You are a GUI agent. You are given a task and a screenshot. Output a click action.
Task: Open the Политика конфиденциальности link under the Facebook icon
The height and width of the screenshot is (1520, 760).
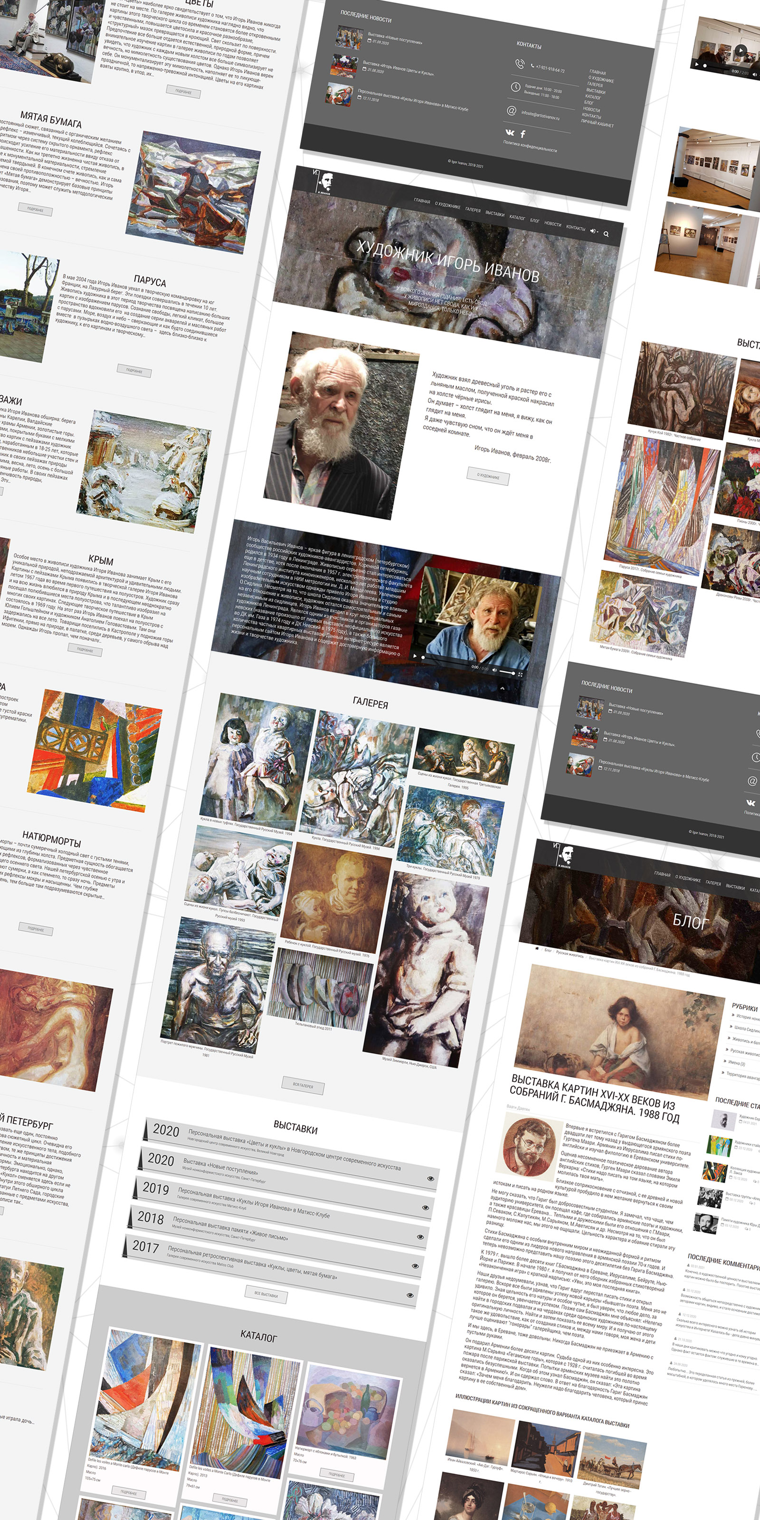point(530,146)
